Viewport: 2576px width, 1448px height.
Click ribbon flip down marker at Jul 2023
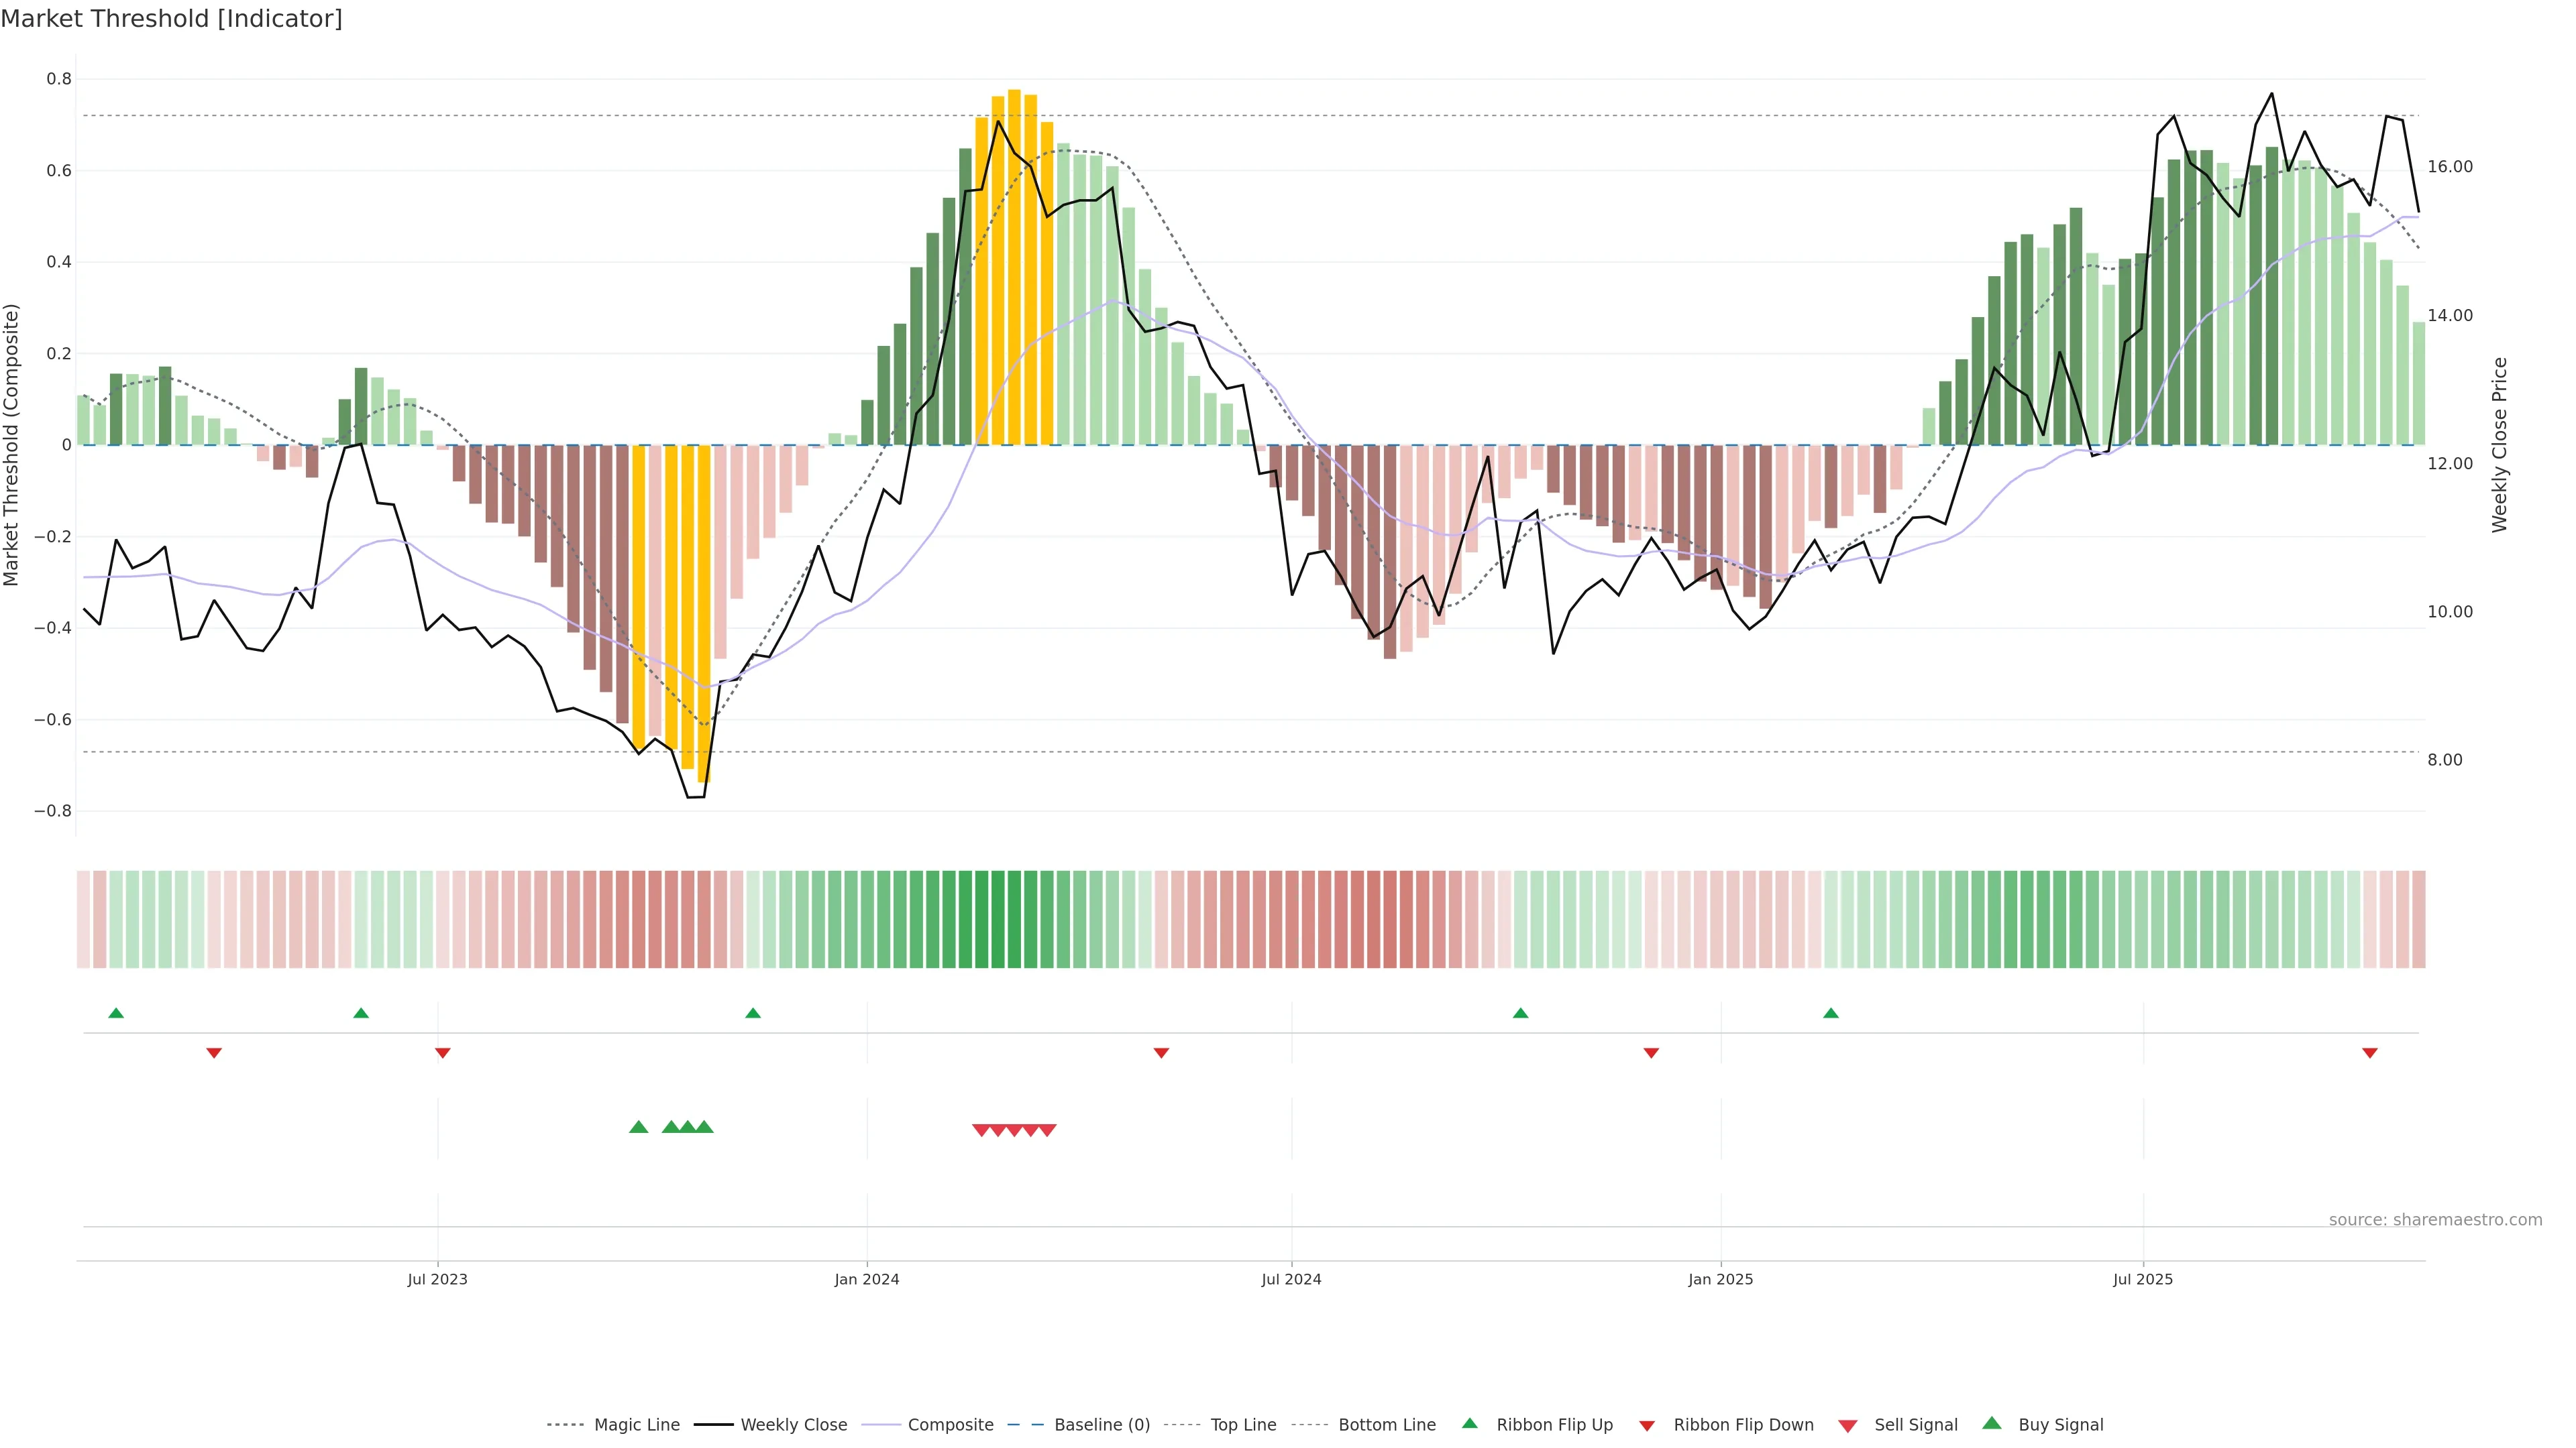click(443, 1053)
